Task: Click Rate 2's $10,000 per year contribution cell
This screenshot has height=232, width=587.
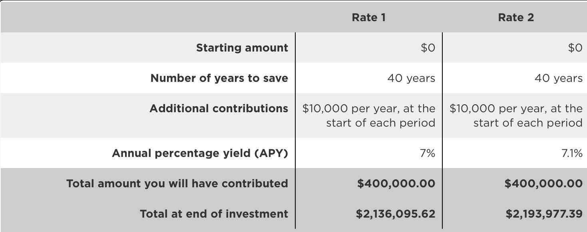Action: coord(516,115)
